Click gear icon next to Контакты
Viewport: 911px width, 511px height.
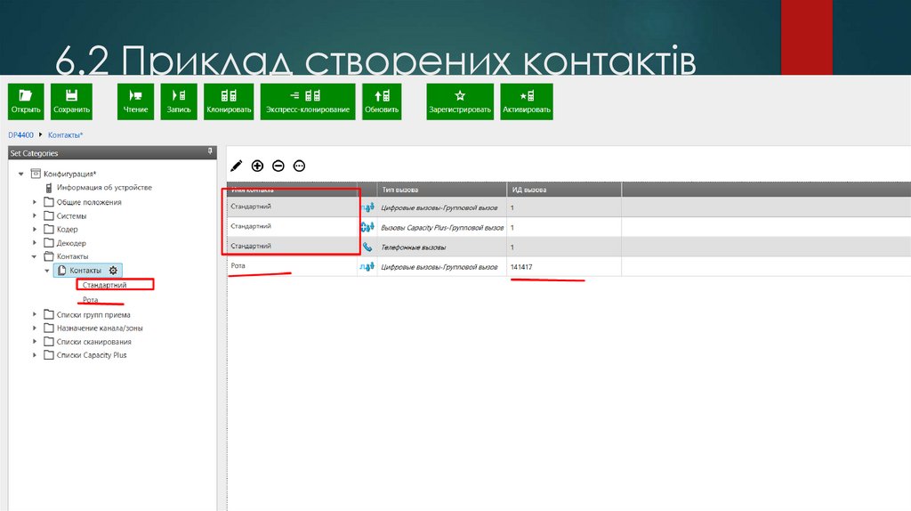click(x=113, y=271)
